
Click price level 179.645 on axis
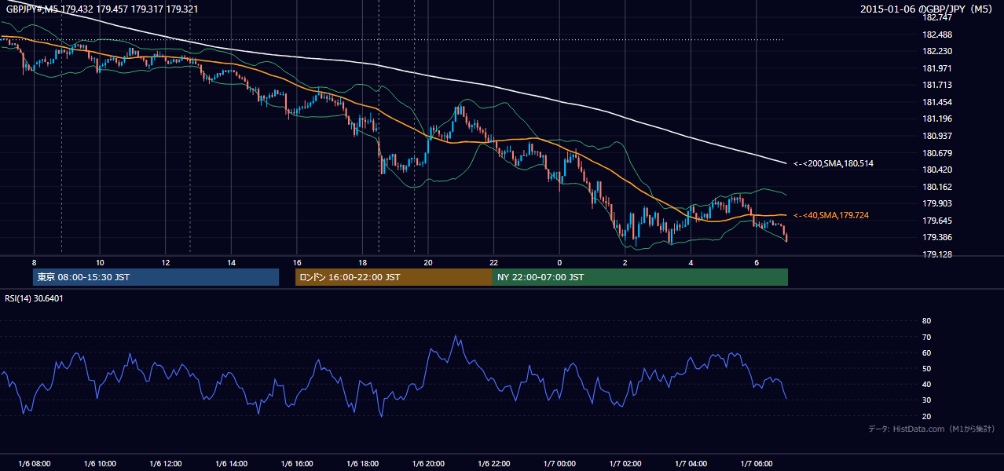(x=936, y=221)
